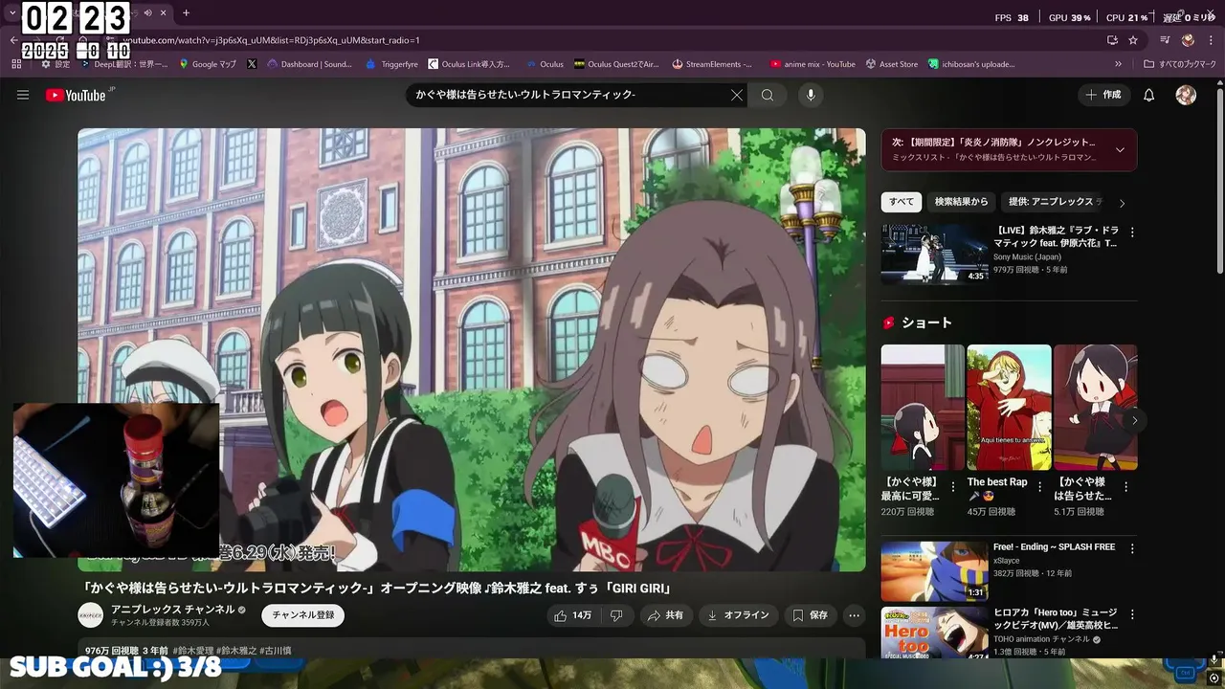Open すべてのブックマーク folder

coord(1180,64)
